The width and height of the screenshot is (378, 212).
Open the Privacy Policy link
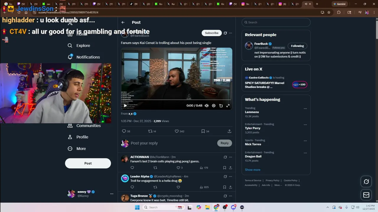(x=272, y=180)
